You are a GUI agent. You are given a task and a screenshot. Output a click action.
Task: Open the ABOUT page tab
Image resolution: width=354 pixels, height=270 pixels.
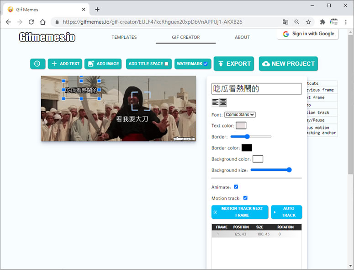tap(242, 38)
